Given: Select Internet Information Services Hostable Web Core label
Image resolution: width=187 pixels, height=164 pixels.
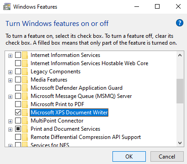Looking at the screenshot, I should (90, 63).
